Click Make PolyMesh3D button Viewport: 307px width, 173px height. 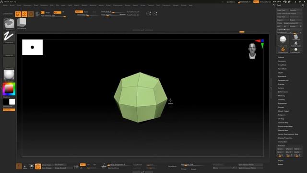point(292,23)
